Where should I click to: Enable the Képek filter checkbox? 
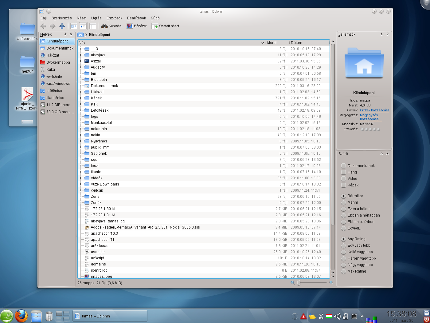pyautogui.click(x=344, y=185)
